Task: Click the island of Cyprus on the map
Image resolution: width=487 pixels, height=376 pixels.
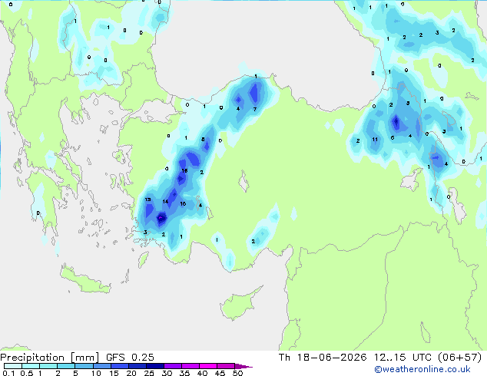Action: [x=239, y=305]
